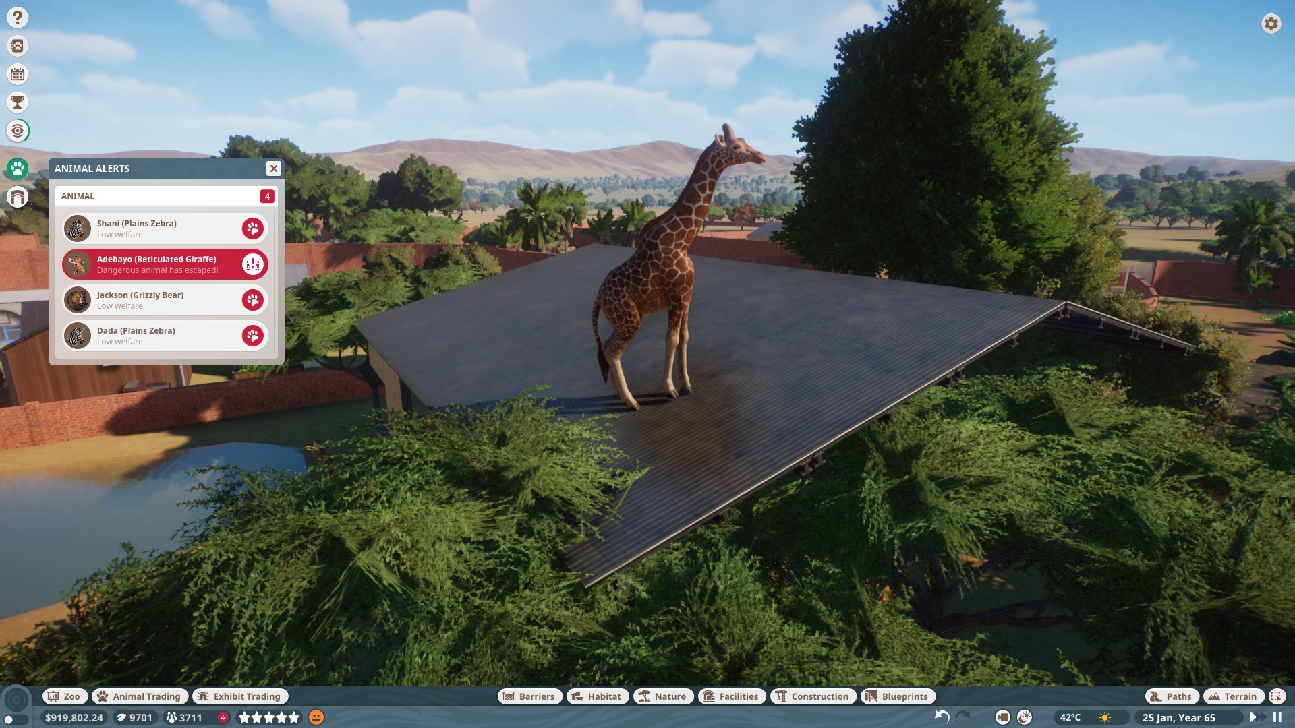Click paw button on Shani's alert
This screenshot has width=1295, height=728.
pyautogui.click(x=253, y=229)
